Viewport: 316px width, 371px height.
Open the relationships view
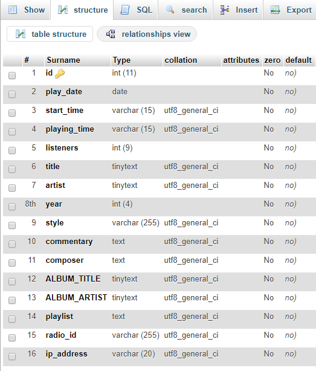147,34
